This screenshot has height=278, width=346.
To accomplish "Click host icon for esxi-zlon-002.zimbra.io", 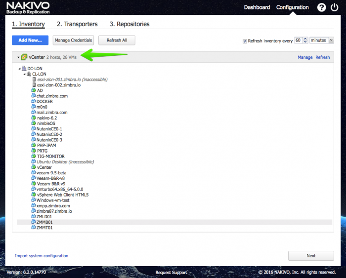I will point(34,84).
